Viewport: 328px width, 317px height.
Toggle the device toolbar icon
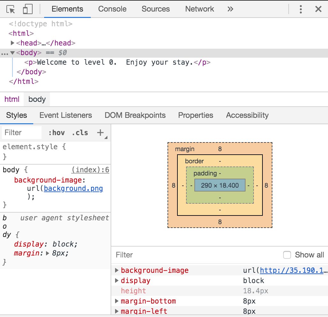tap(27, 9)
